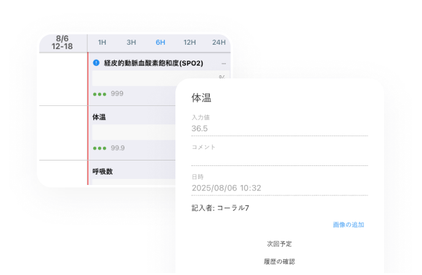
Task: Click the 入力値 field showing 36.5
Action: [x=279, y=129]
